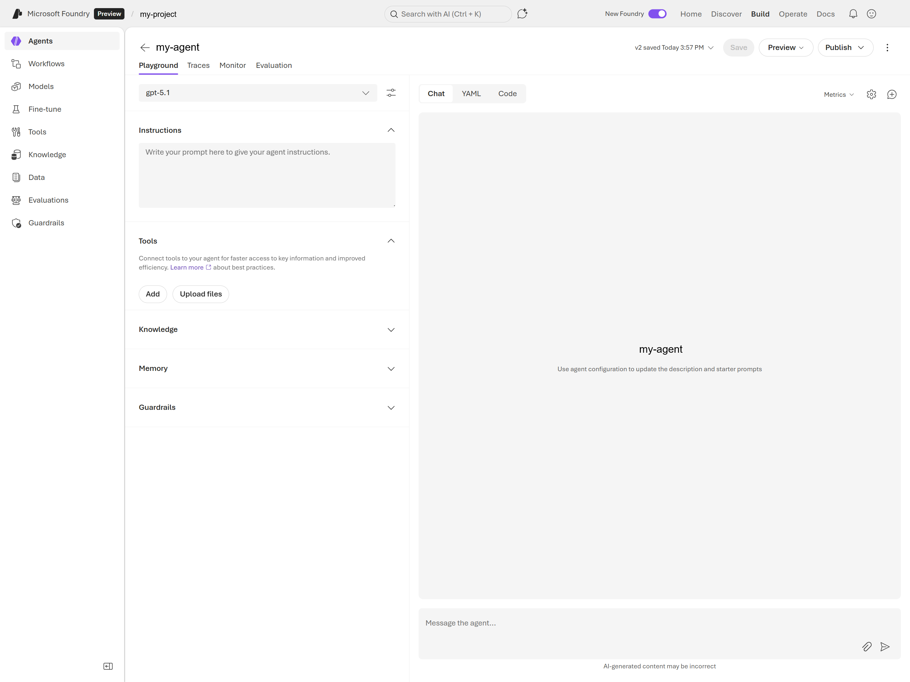Expand the Knowledge section
The height and width of the screenshot is (682, 910).
point(267,329)
